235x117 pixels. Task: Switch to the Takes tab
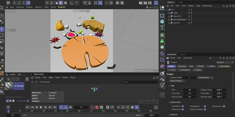[x=181, y=2]
